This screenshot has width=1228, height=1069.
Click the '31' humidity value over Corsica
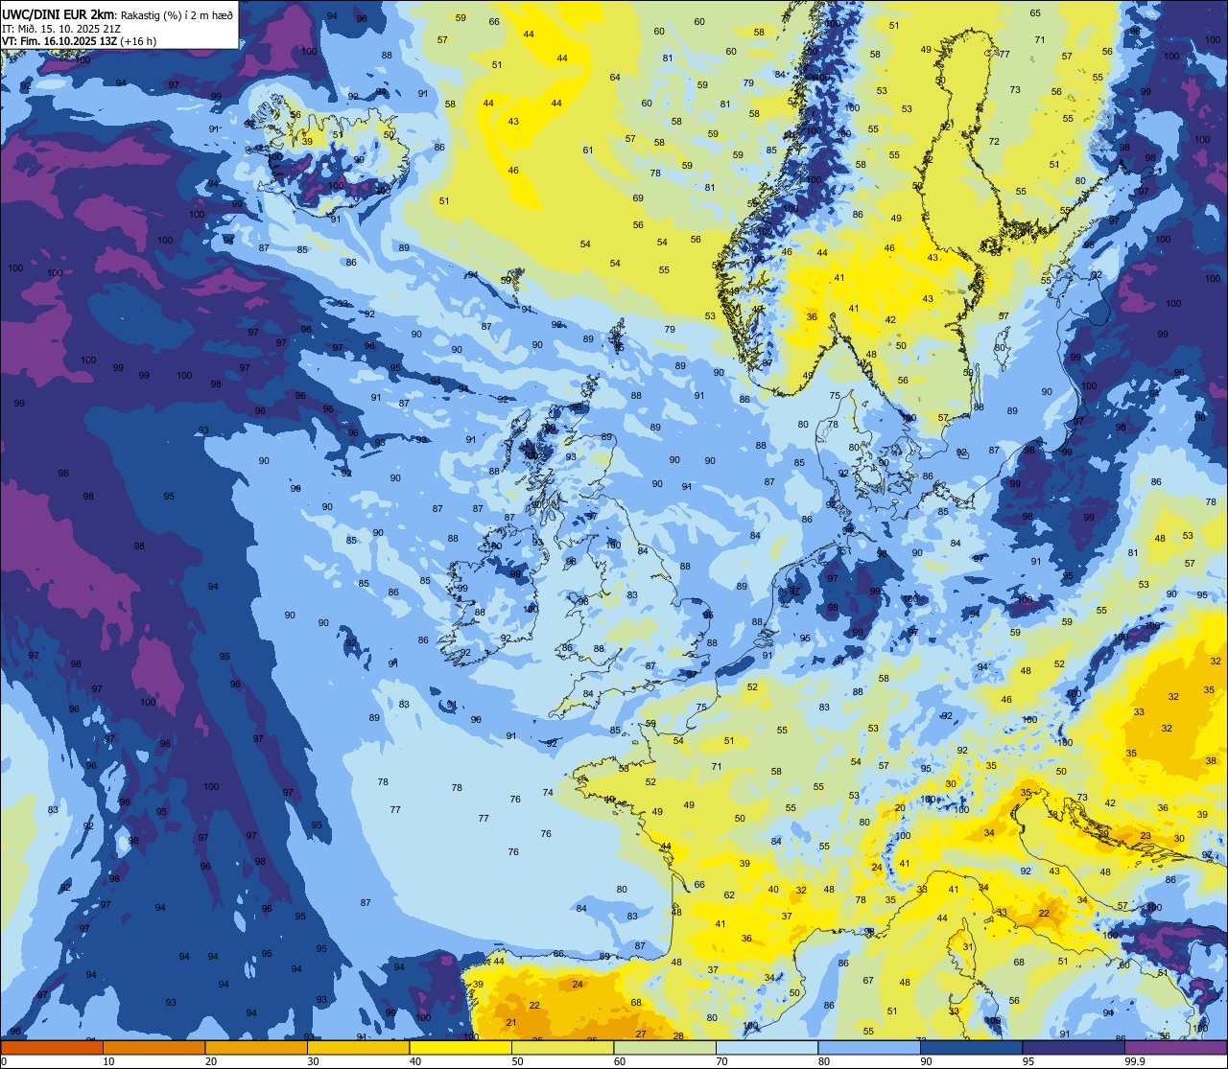click(968, 947)
